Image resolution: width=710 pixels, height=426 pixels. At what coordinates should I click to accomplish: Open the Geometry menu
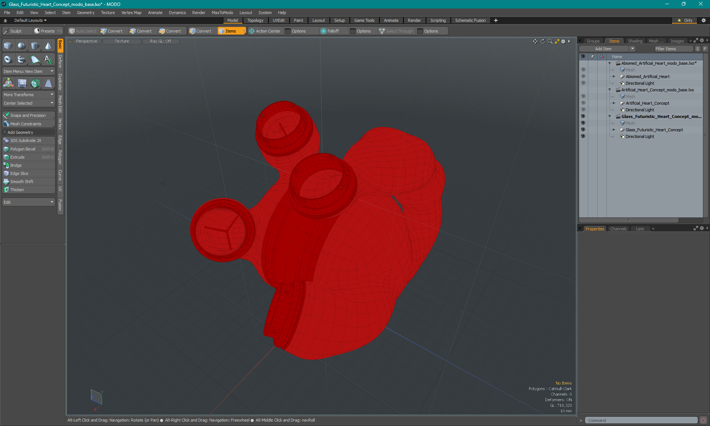86,12
